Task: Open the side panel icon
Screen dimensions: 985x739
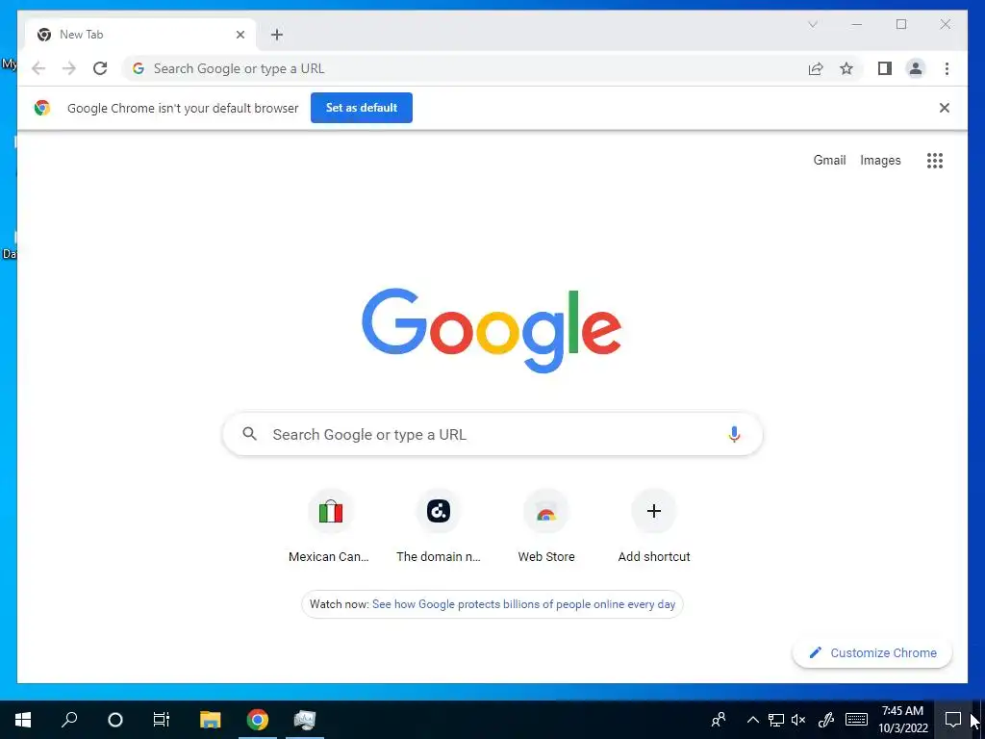Action: (885, 68)
